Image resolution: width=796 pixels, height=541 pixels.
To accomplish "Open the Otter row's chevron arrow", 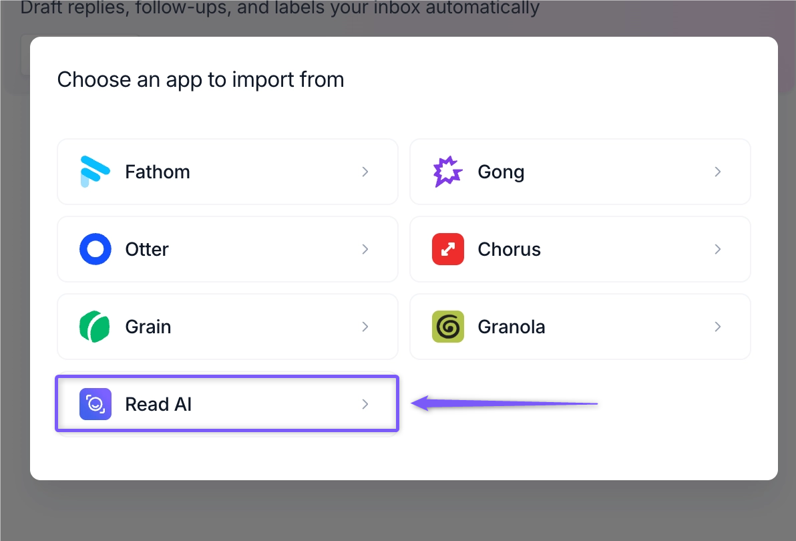I will (365, 249).
